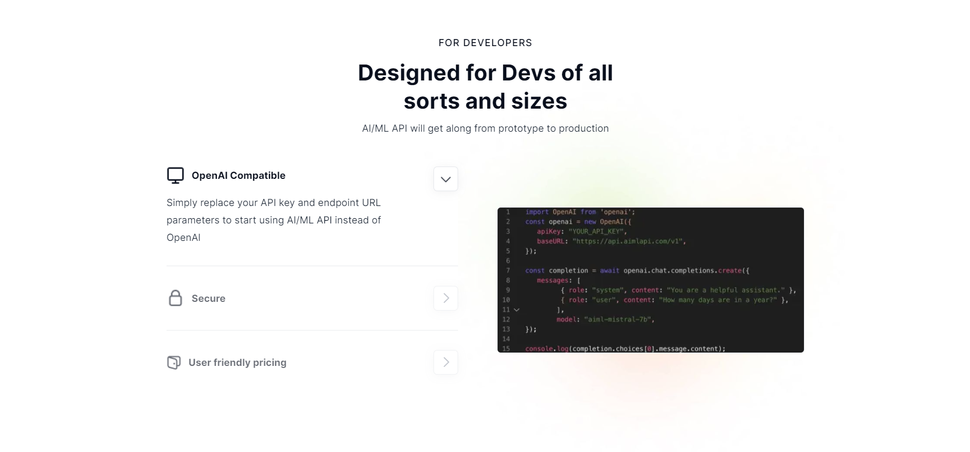
Task: Click the apiKey "YOUR_API_KEY" code line
Action: tap(582, 231)
